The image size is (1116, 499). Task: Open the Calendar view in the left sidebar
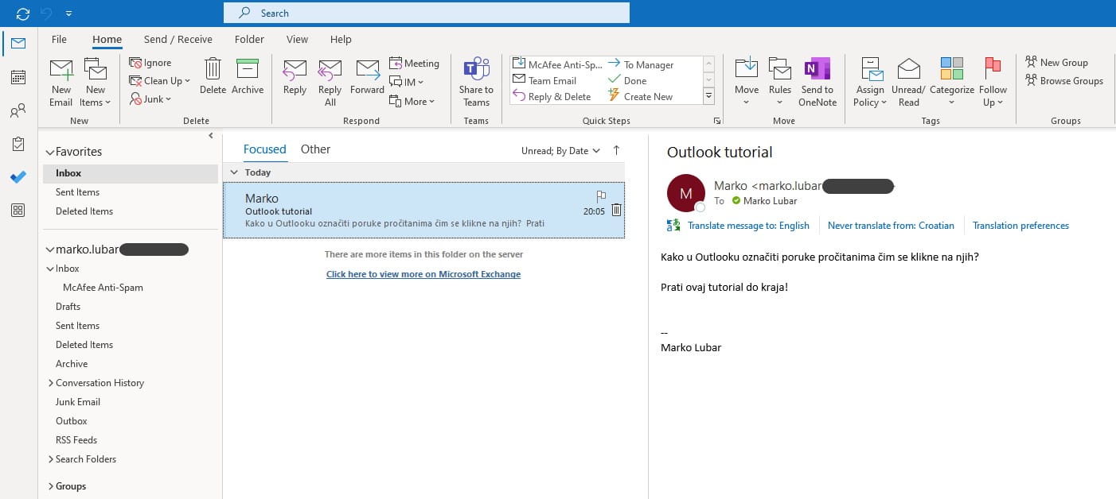point(18,77)
